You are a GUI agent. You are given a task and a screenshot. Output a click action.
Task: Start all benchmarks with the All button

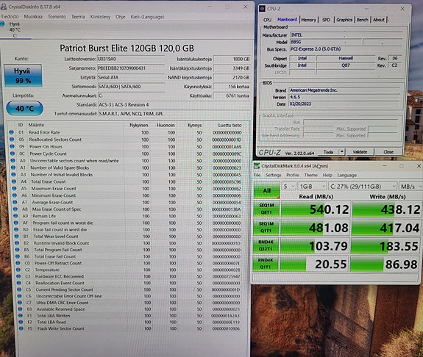pyautogui.click(x=266, y=190)
